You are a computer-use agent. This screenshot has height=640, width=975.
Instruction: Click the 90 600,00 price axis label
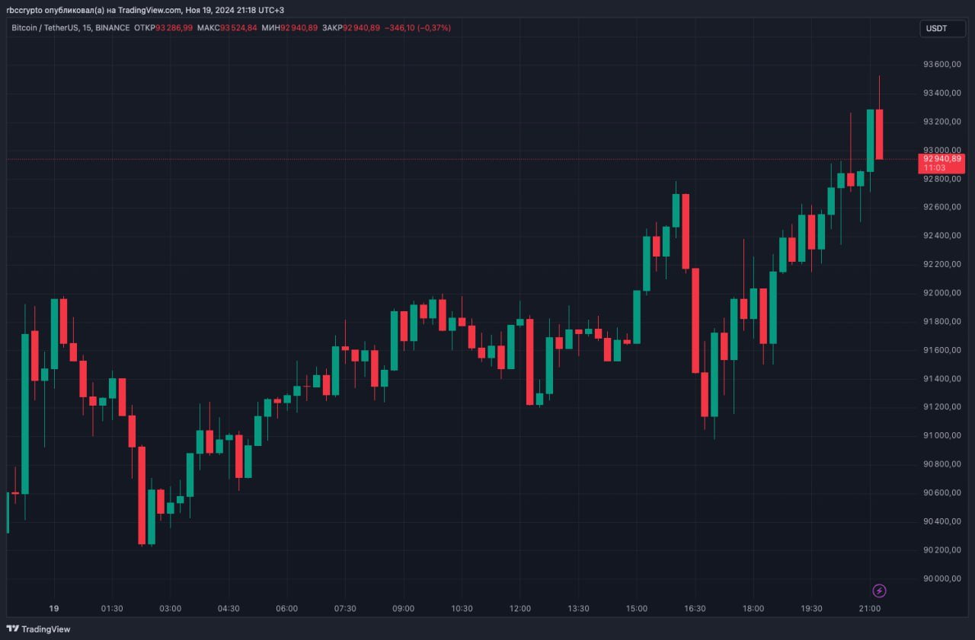[x=941, y=492]
